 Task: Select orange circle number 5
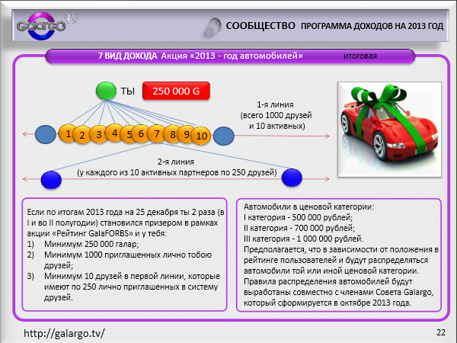(x=129, y=134)
